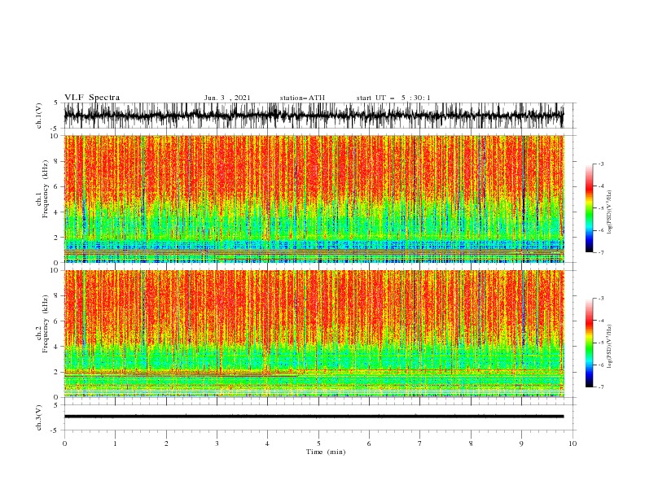Click the "station=ATH" header label
The height and width of the screenshot is (498, 645).
click(302, 98)
